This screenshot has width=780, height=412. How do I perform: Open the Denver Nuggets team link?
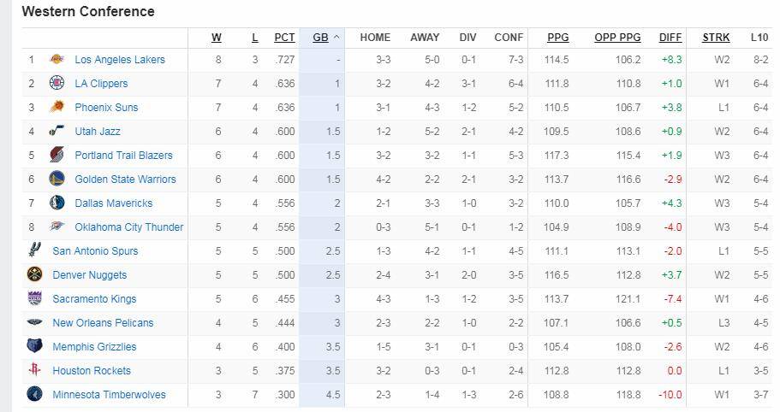coord(90,275)
